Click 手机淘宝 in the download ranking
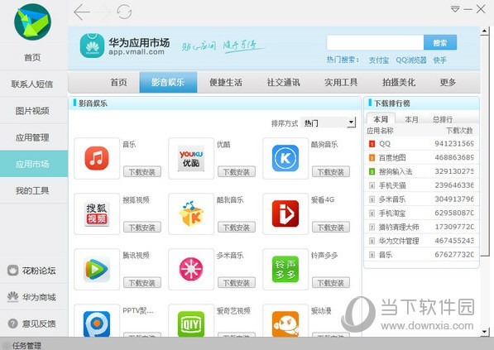Viewport: 494px width, 350px height. [x=392, y=213]
